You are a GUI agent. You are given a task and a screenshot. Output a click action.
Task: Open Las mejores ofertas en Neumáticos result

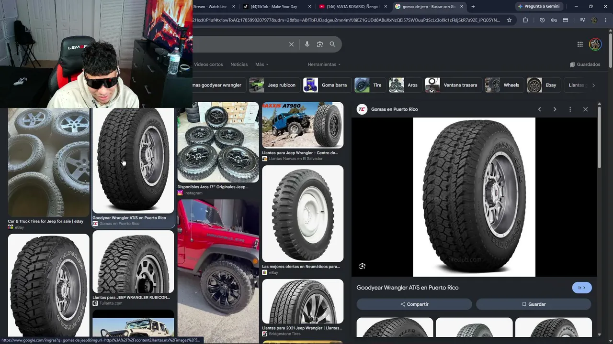pos(301,267)
